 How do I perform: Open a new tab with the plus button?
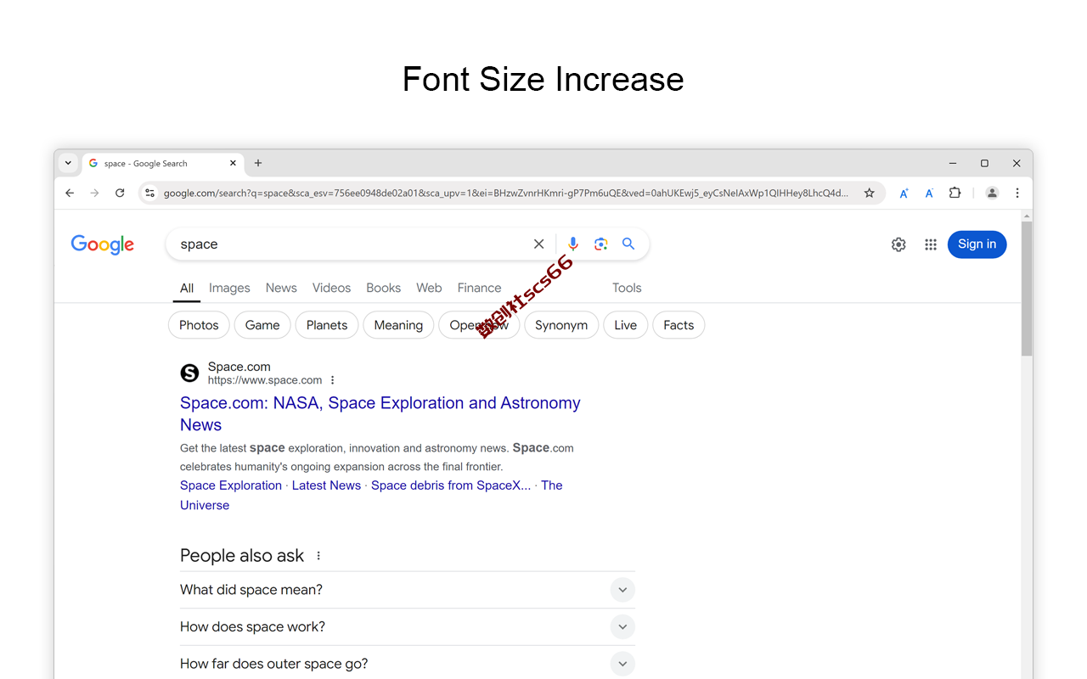[x=258, y=163]
